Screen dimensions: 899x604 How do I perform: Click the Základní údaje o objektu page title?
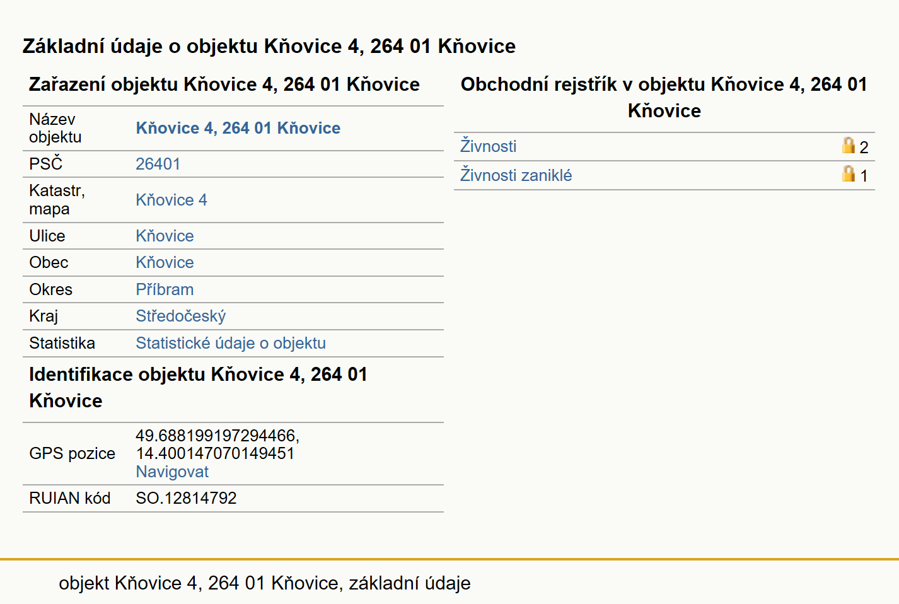click(269, 46)
